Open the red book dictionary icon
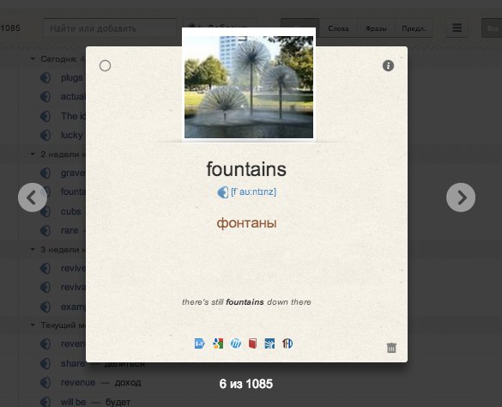This screenshot has width=502, height=407. 252,343
